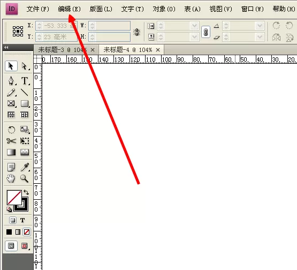Click rotate 90 degrees clockwise icon

pyautogui.click(x=276, y=25)
